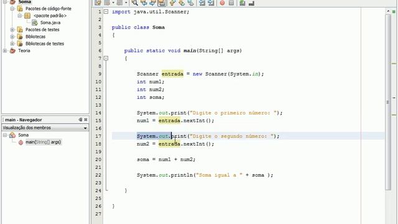Select the Soma class in Navegador
The image size is (398, 224).
click(x=23, y=135)
